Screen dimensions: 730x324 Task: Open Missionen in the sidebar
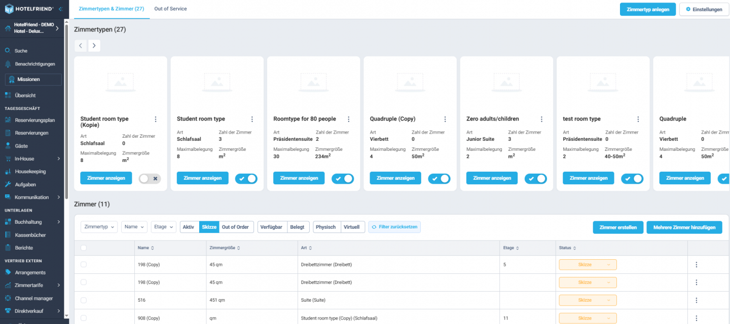pyautogui.click(x=33, y=79)
